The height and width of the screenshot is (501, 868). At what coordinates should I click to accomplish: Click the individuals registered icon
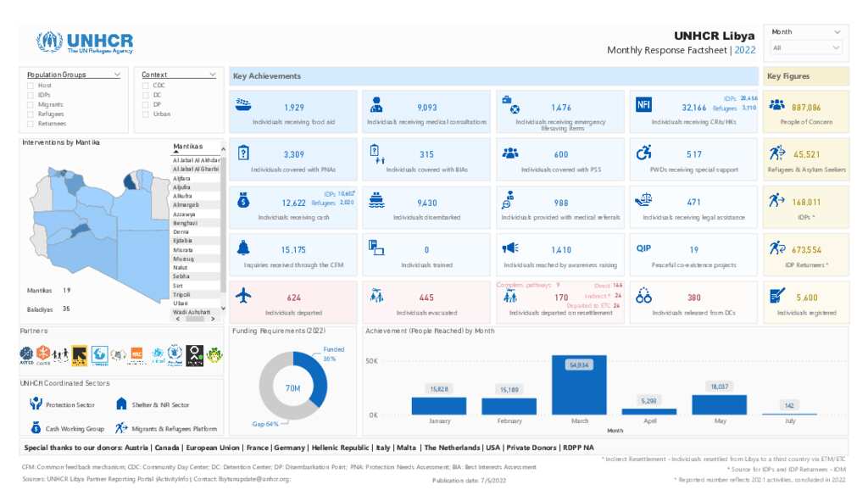tap(777, 296)
